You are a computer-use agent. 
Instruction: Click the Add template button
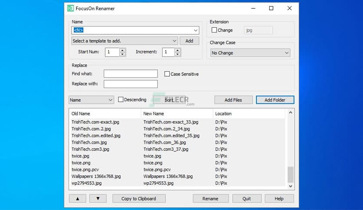pyautogui.click(x=189, y=41)
